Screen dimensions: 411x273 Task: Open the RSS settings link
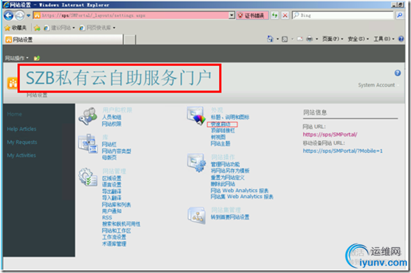click(x=107, y=218)
